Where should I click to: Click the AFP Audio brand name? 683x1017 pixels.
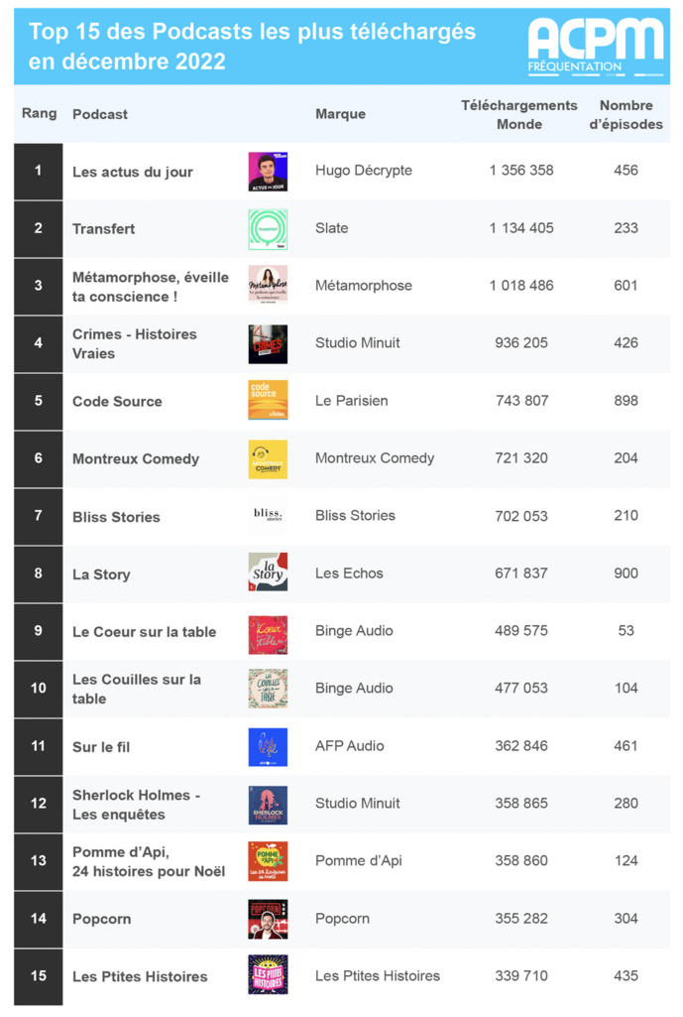[x=349, y=746]
